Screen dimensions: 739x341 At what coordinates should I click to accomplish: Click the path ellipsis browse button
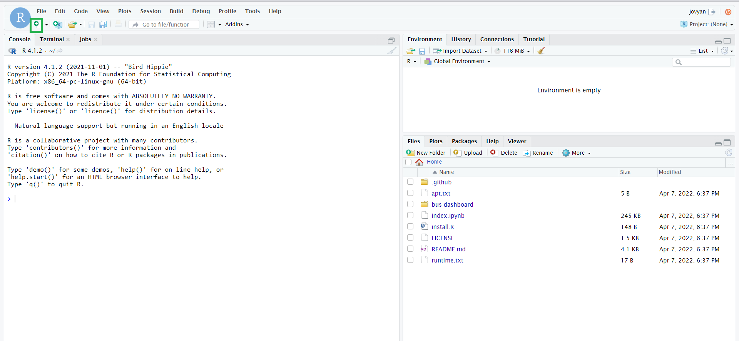pos(730,163)
